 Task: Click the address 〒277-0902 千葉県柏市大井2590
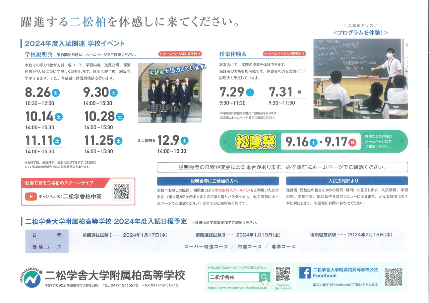[72, 286]
